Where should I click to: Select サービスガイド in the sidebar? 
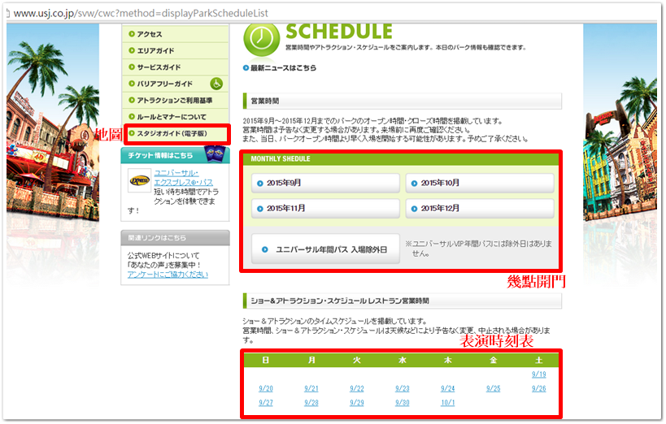point(175,67)
